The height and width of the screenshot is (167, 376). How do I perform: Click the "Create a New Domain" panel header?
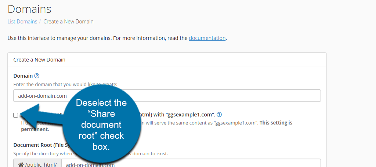click(x=39, y=59)
